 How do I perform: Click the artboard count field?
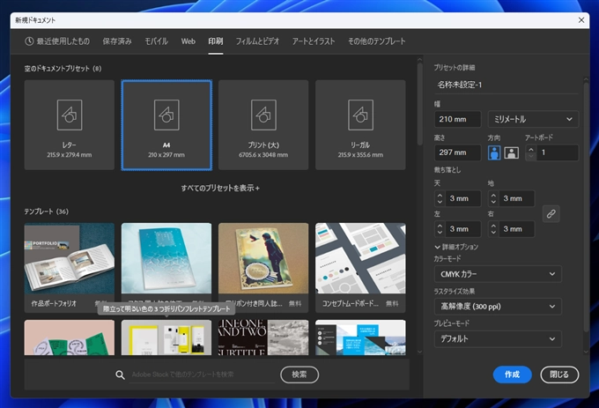tap(558, 152)
